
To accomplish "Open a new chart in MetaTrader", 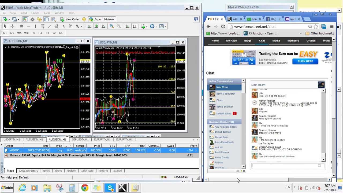I will (5, 19).
